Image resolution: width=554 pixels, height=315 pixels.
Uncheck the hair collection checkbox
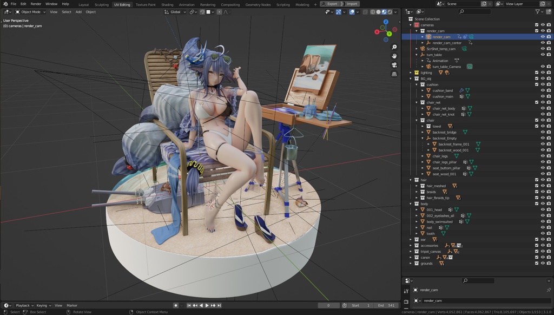click(537, 180)
